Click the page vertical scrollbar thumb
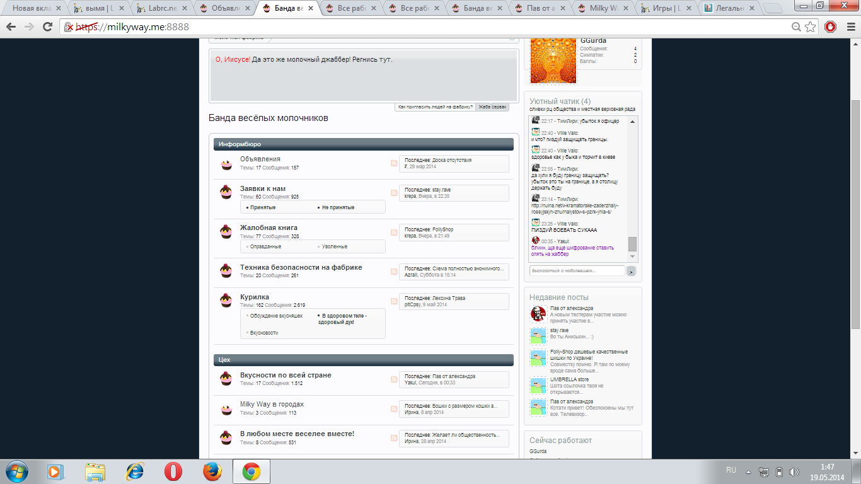 [x=855, y=214]
